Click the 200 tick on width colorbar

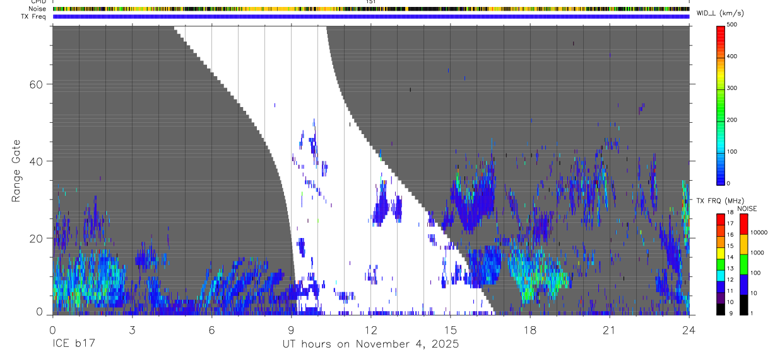732,120
